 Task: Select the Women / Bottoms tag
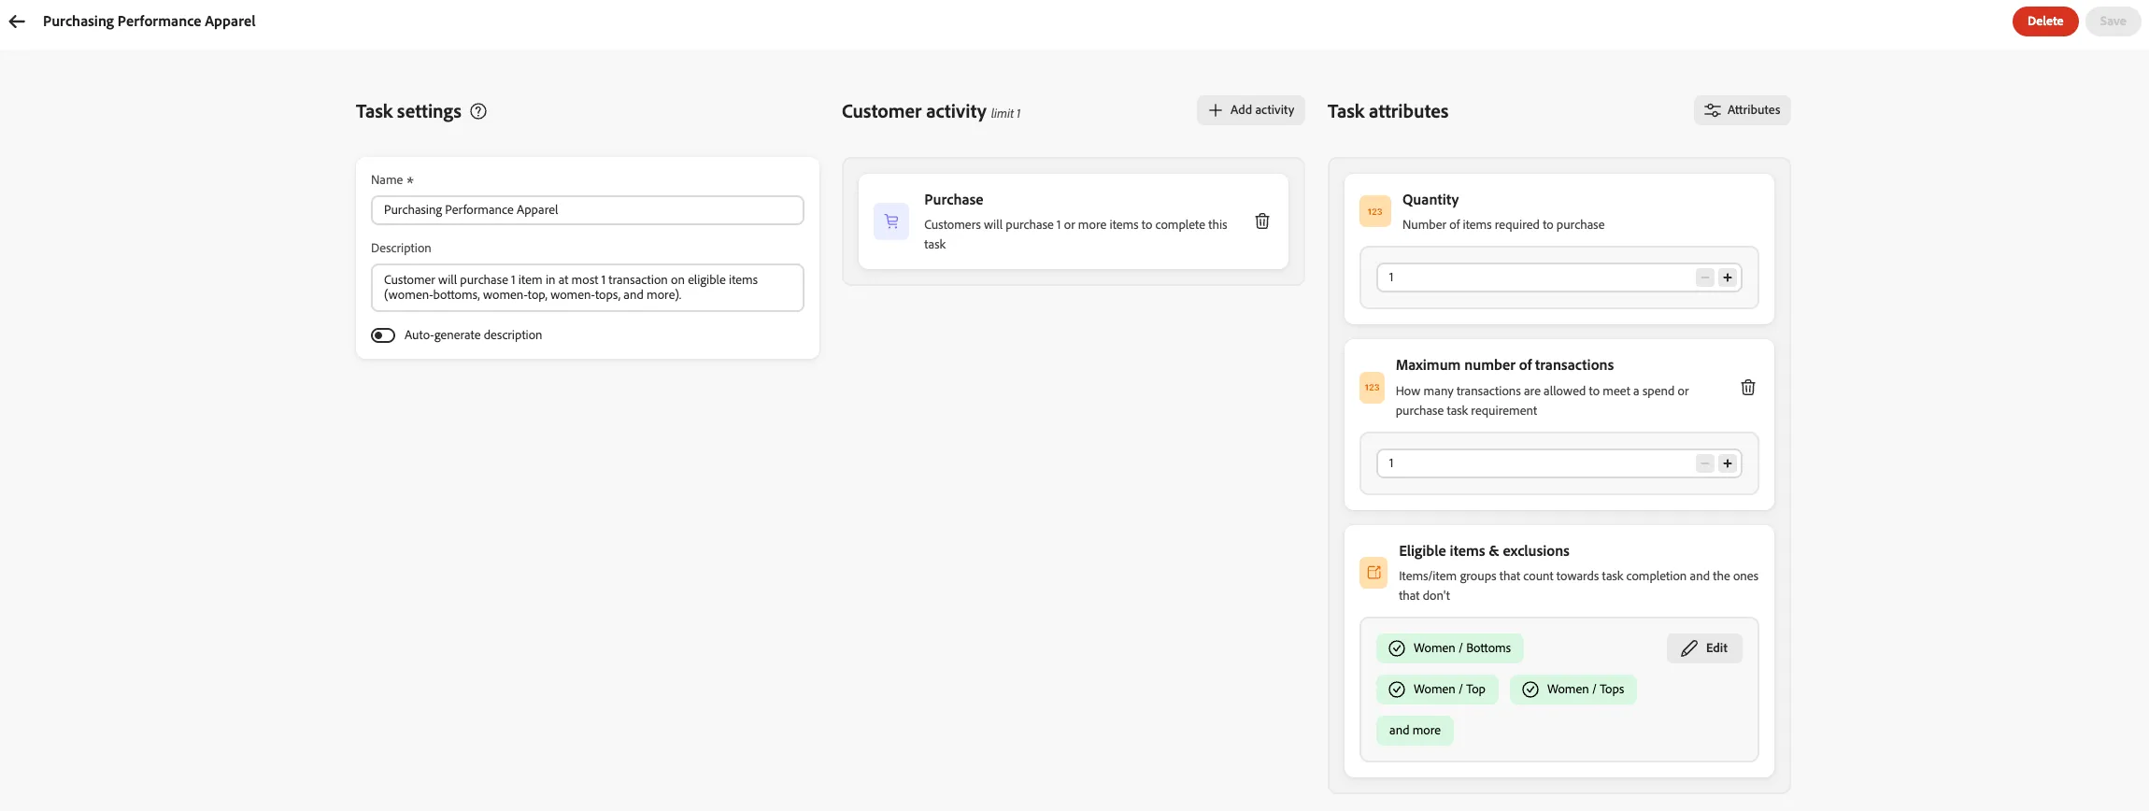(1450, 648)
